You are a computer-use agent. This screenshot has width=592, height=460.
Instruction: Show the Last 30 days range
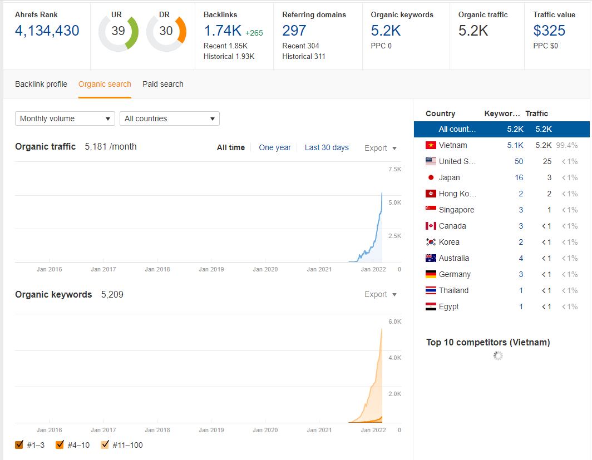coord(327,147)
